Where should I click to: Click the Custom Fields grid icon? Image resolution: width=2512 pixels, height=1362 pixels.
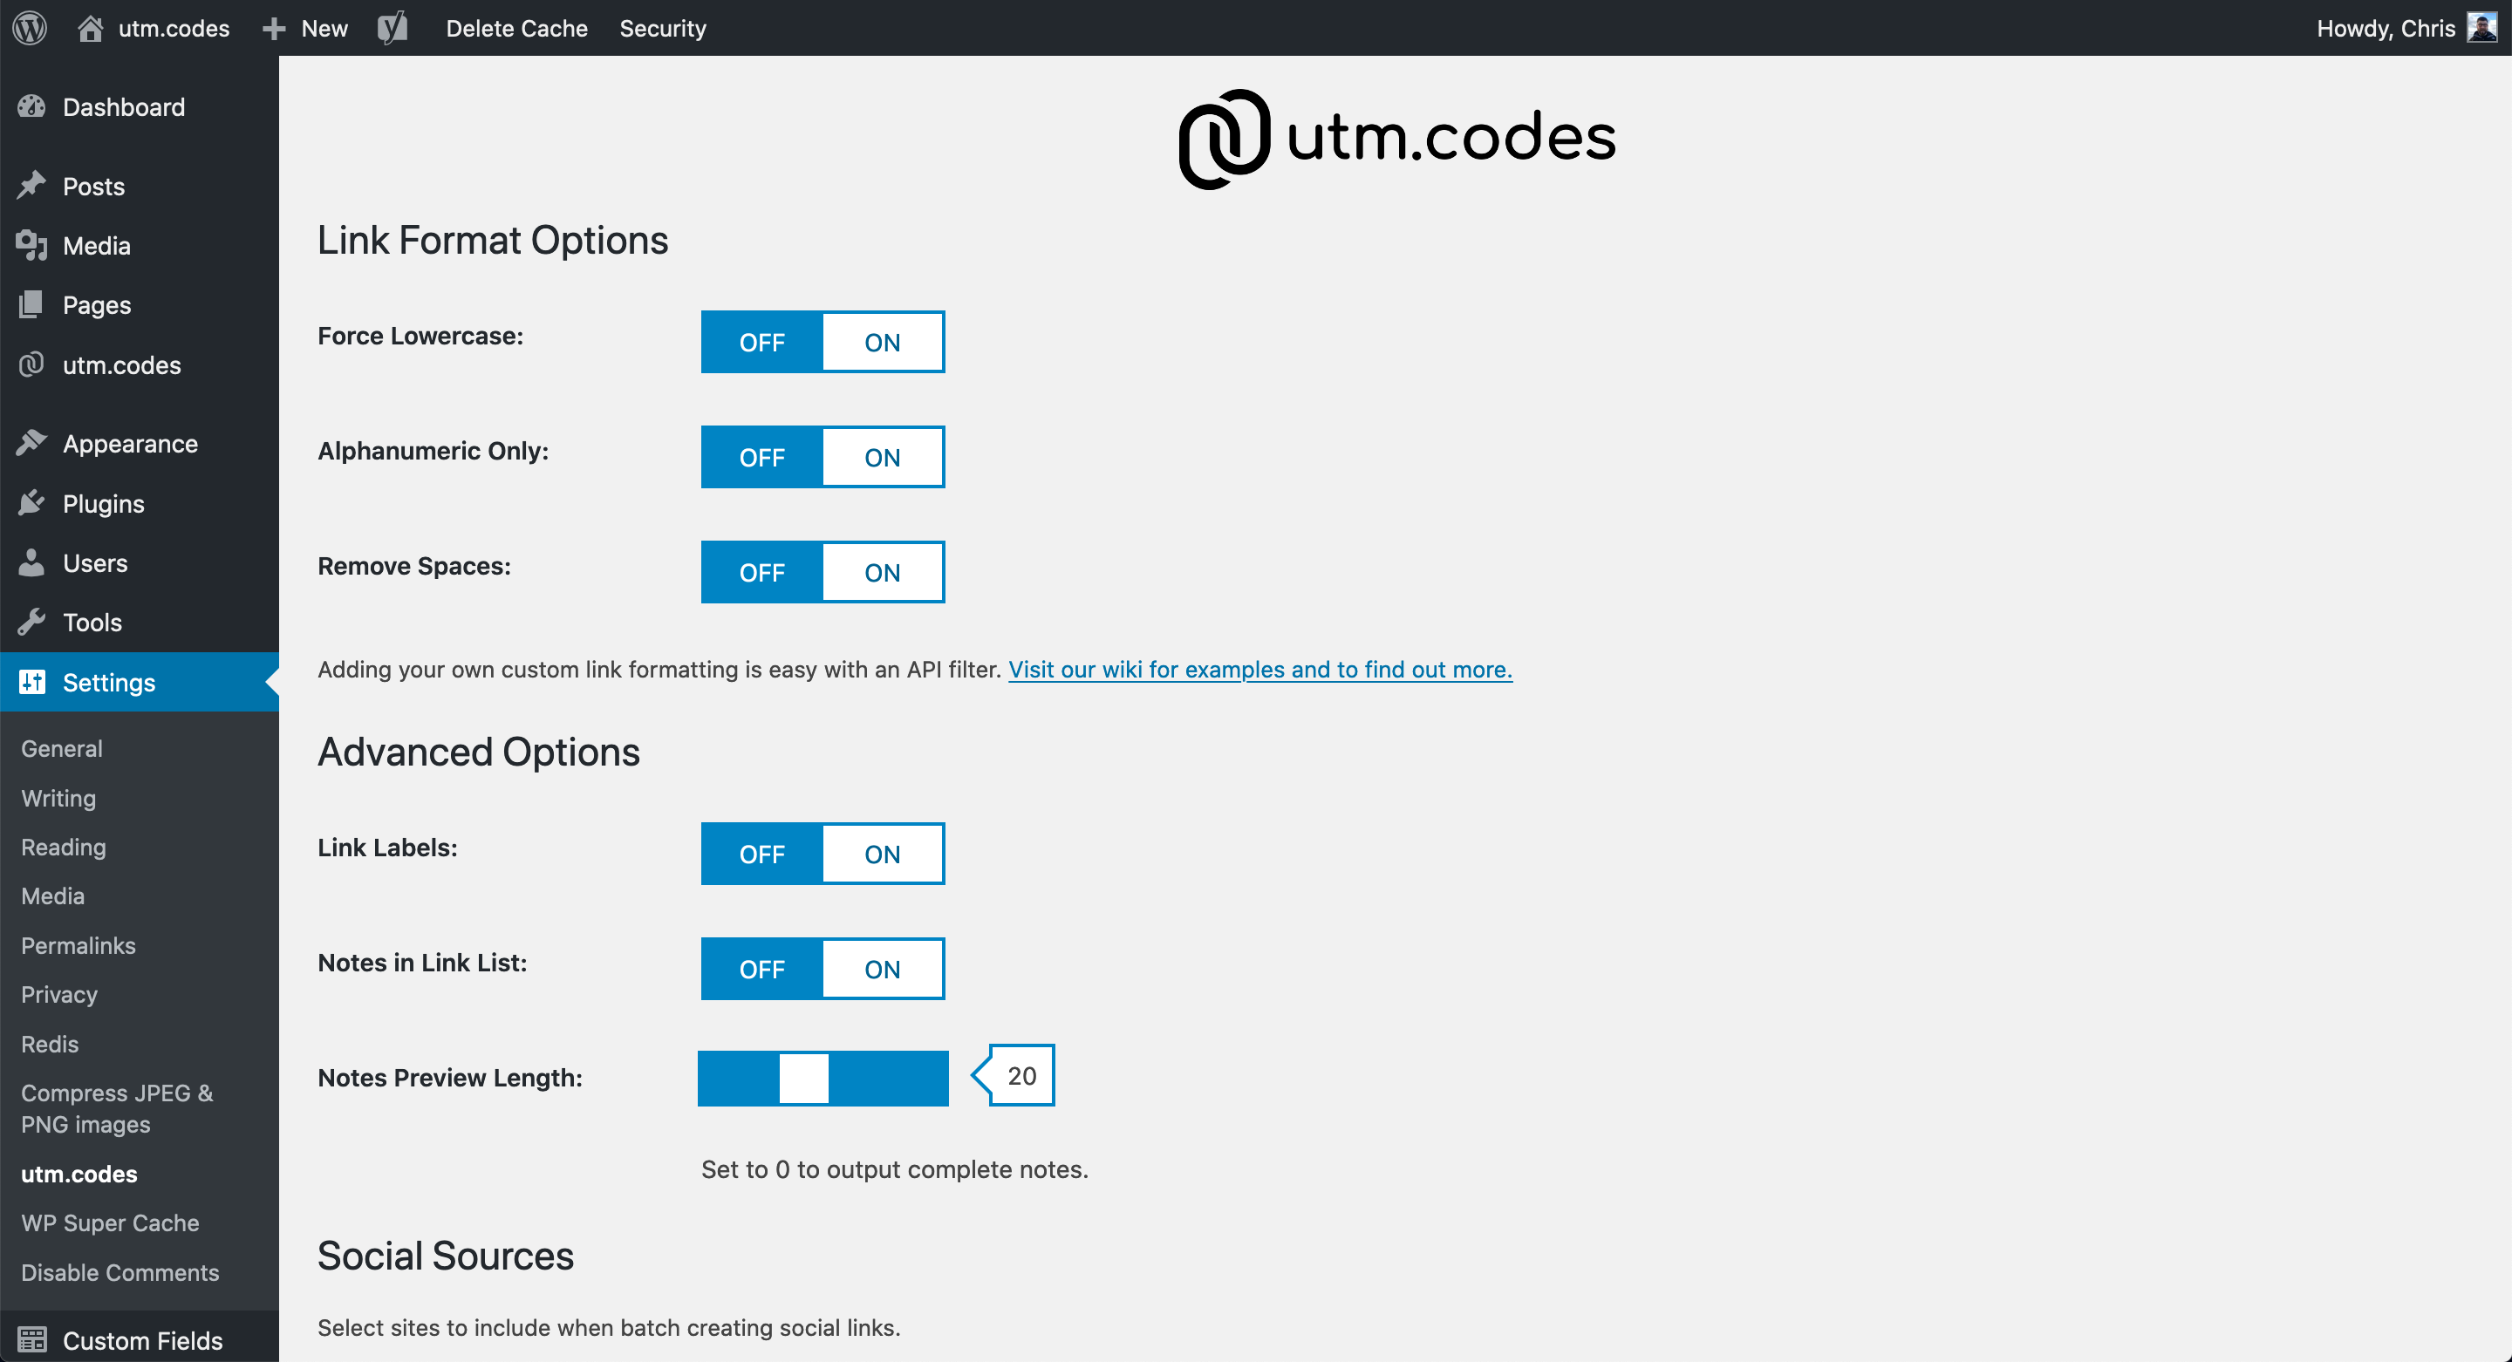click(x=32, y=1339)
